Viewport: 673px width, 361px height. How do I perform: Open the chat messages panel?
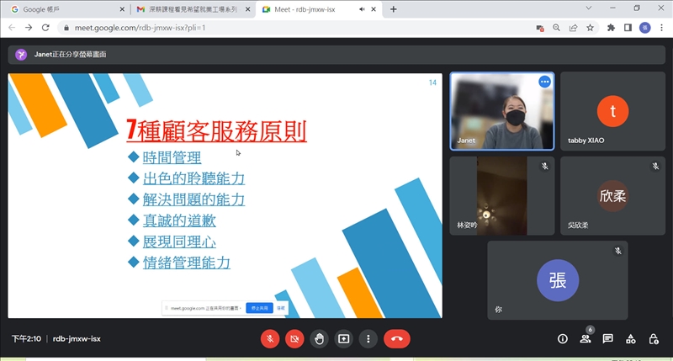(x=608, y=338)
